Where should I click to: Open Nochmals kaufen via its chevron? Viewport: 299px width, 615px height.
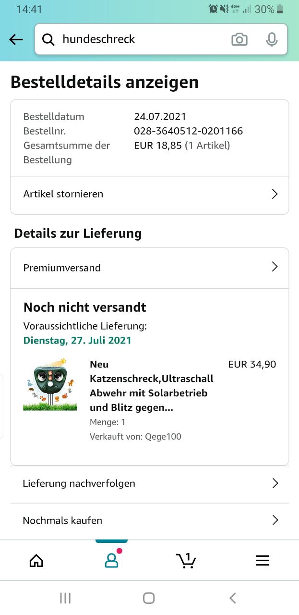[275, 520]
